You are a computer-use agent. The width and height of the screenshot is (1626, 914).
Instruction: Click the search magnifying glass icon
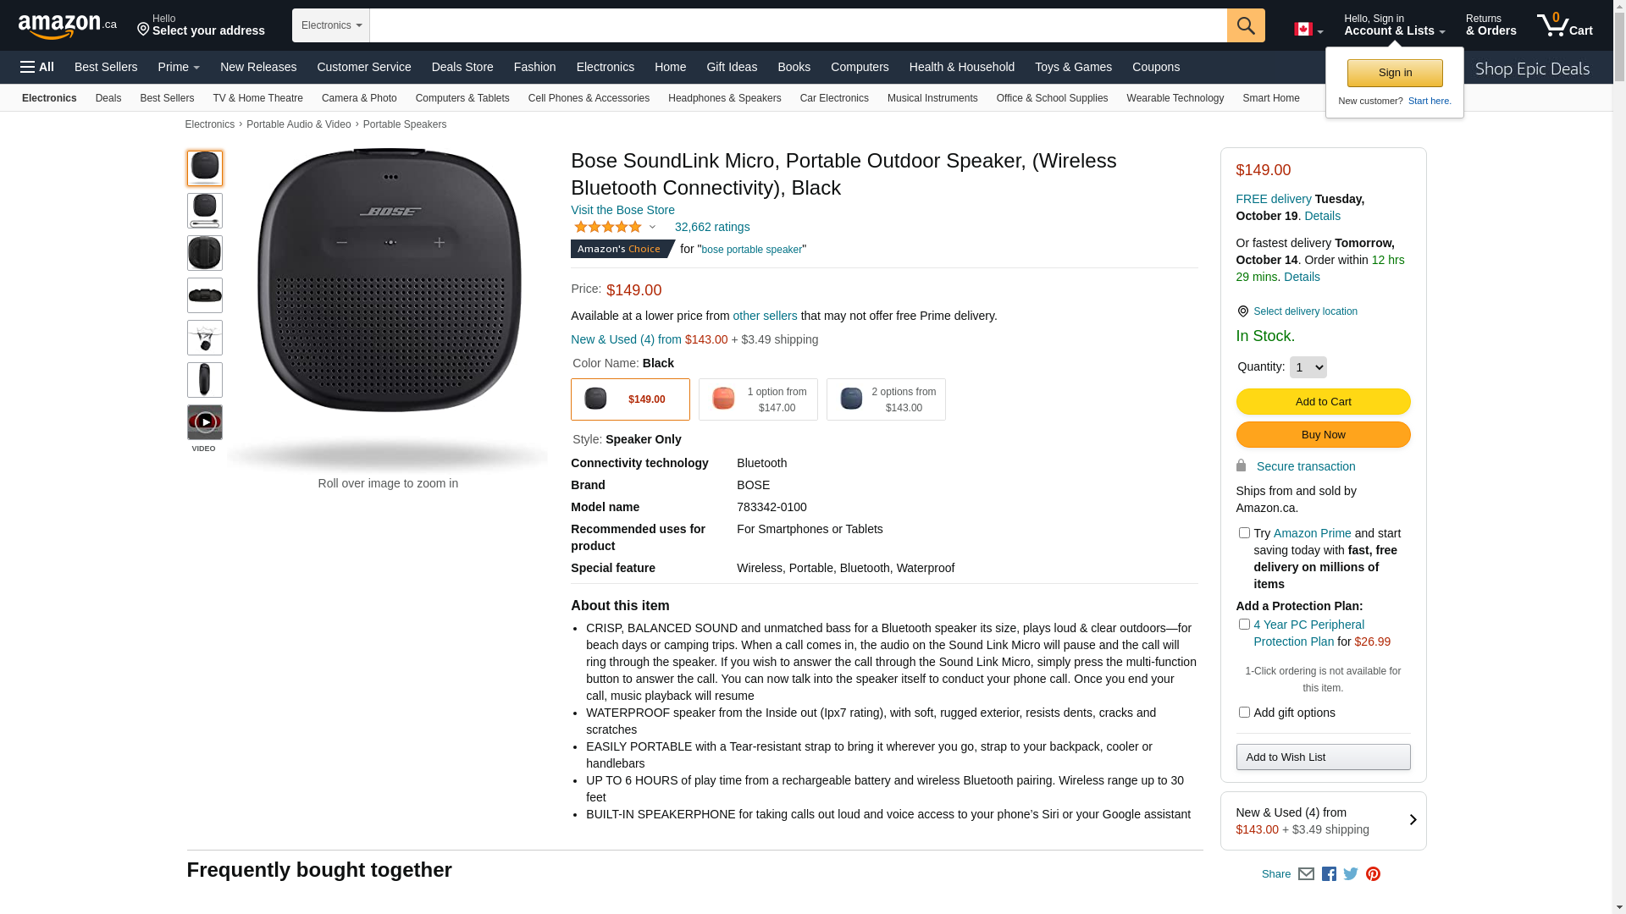click(x=1245, y=25)
